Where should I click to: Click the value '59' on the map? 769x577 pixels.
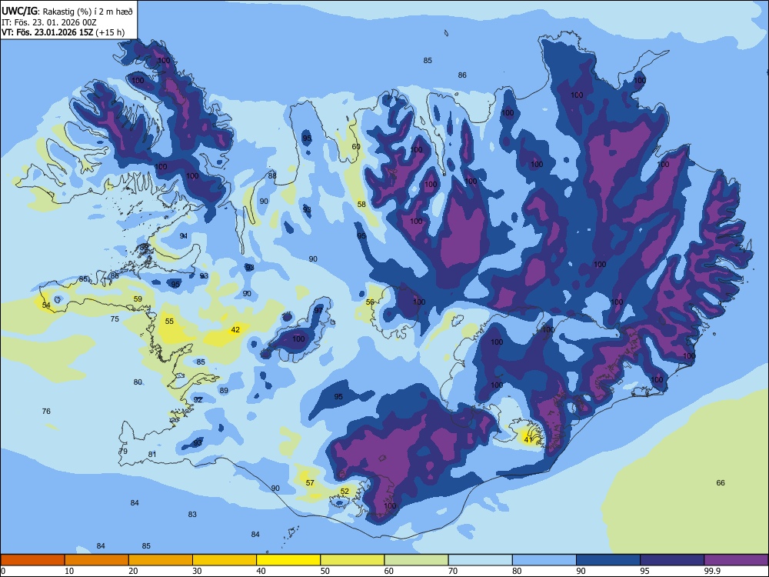pos(138,299)
